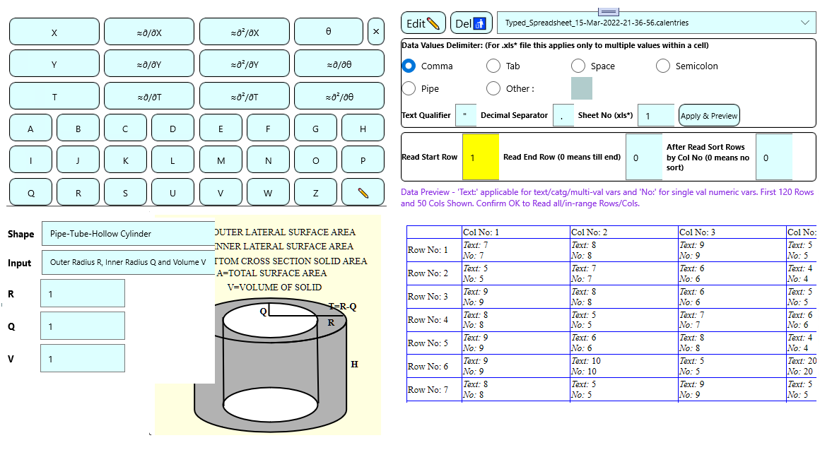Click the ≈∂²/∂Y second derivative key
The width and height of the screenshot is (820, 450).
pyautogui.click(x=244, y=64)
